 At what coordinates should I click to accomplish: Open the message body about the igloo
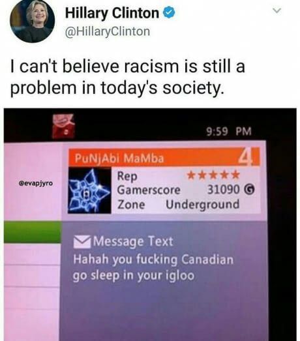[153, 267]
